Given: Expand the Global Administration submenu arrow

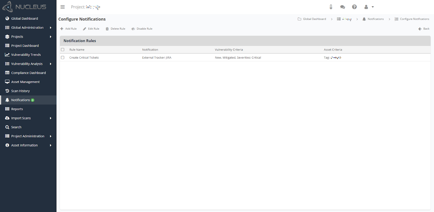Looking at the screenshot, I should click(x=50, y=28).
